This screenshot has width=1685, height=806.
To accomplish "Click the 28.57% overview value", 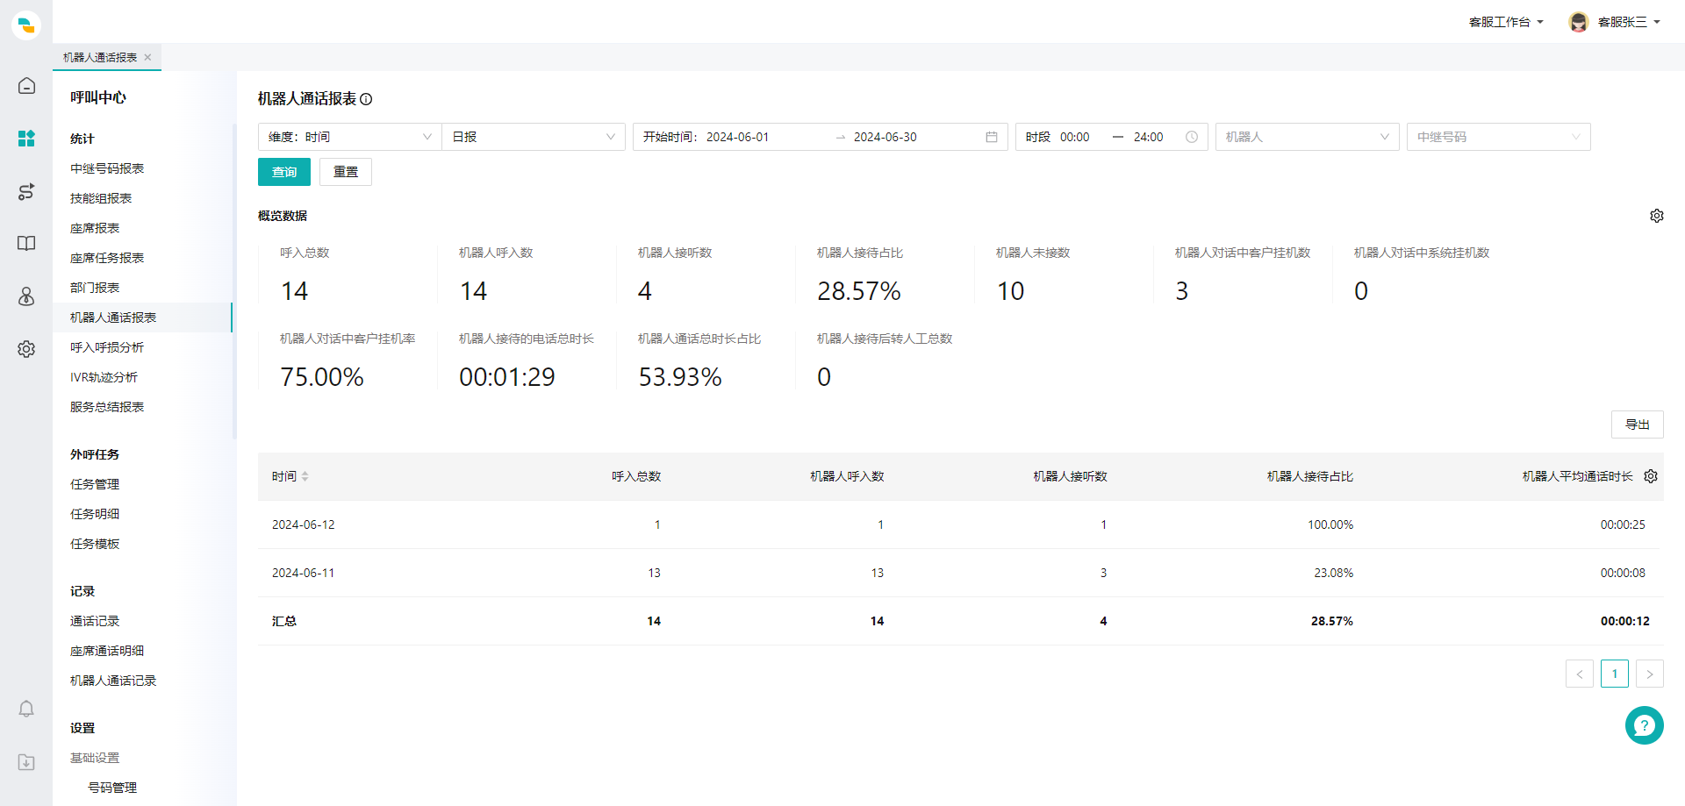I will [859, 291].
